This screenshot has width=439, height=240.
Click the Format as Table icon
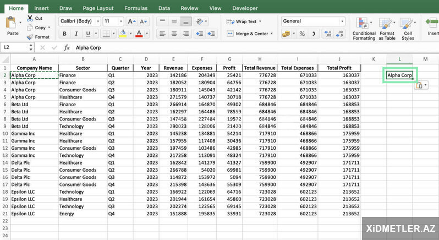pos(386,23)
